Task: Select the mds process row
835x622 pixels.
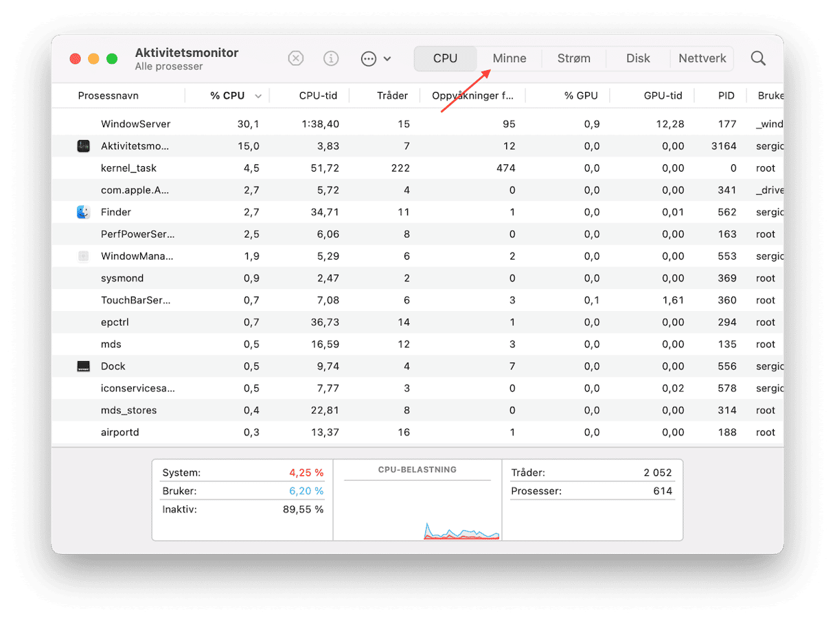Action: (x=417, y=344)
